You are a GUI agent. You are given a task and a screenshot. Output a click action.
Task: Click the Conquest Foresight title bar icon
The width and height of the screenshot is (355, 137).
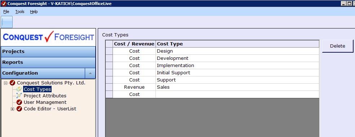tap(4, 4)
